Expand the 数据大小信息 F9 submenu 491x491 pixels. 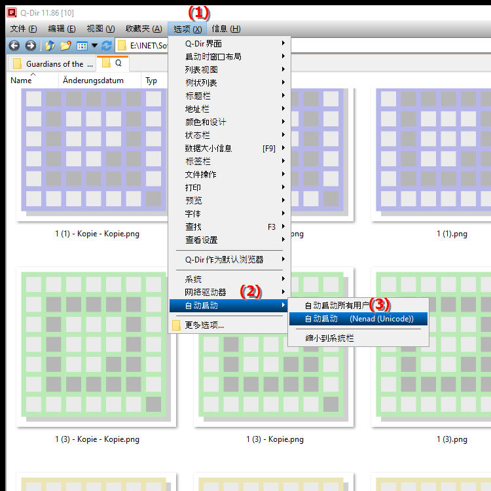click(229, 148)
